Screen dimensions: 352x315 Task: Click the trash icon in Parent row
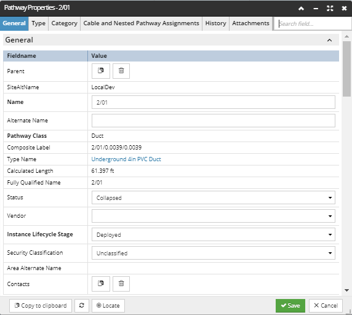tap(121, 71)
